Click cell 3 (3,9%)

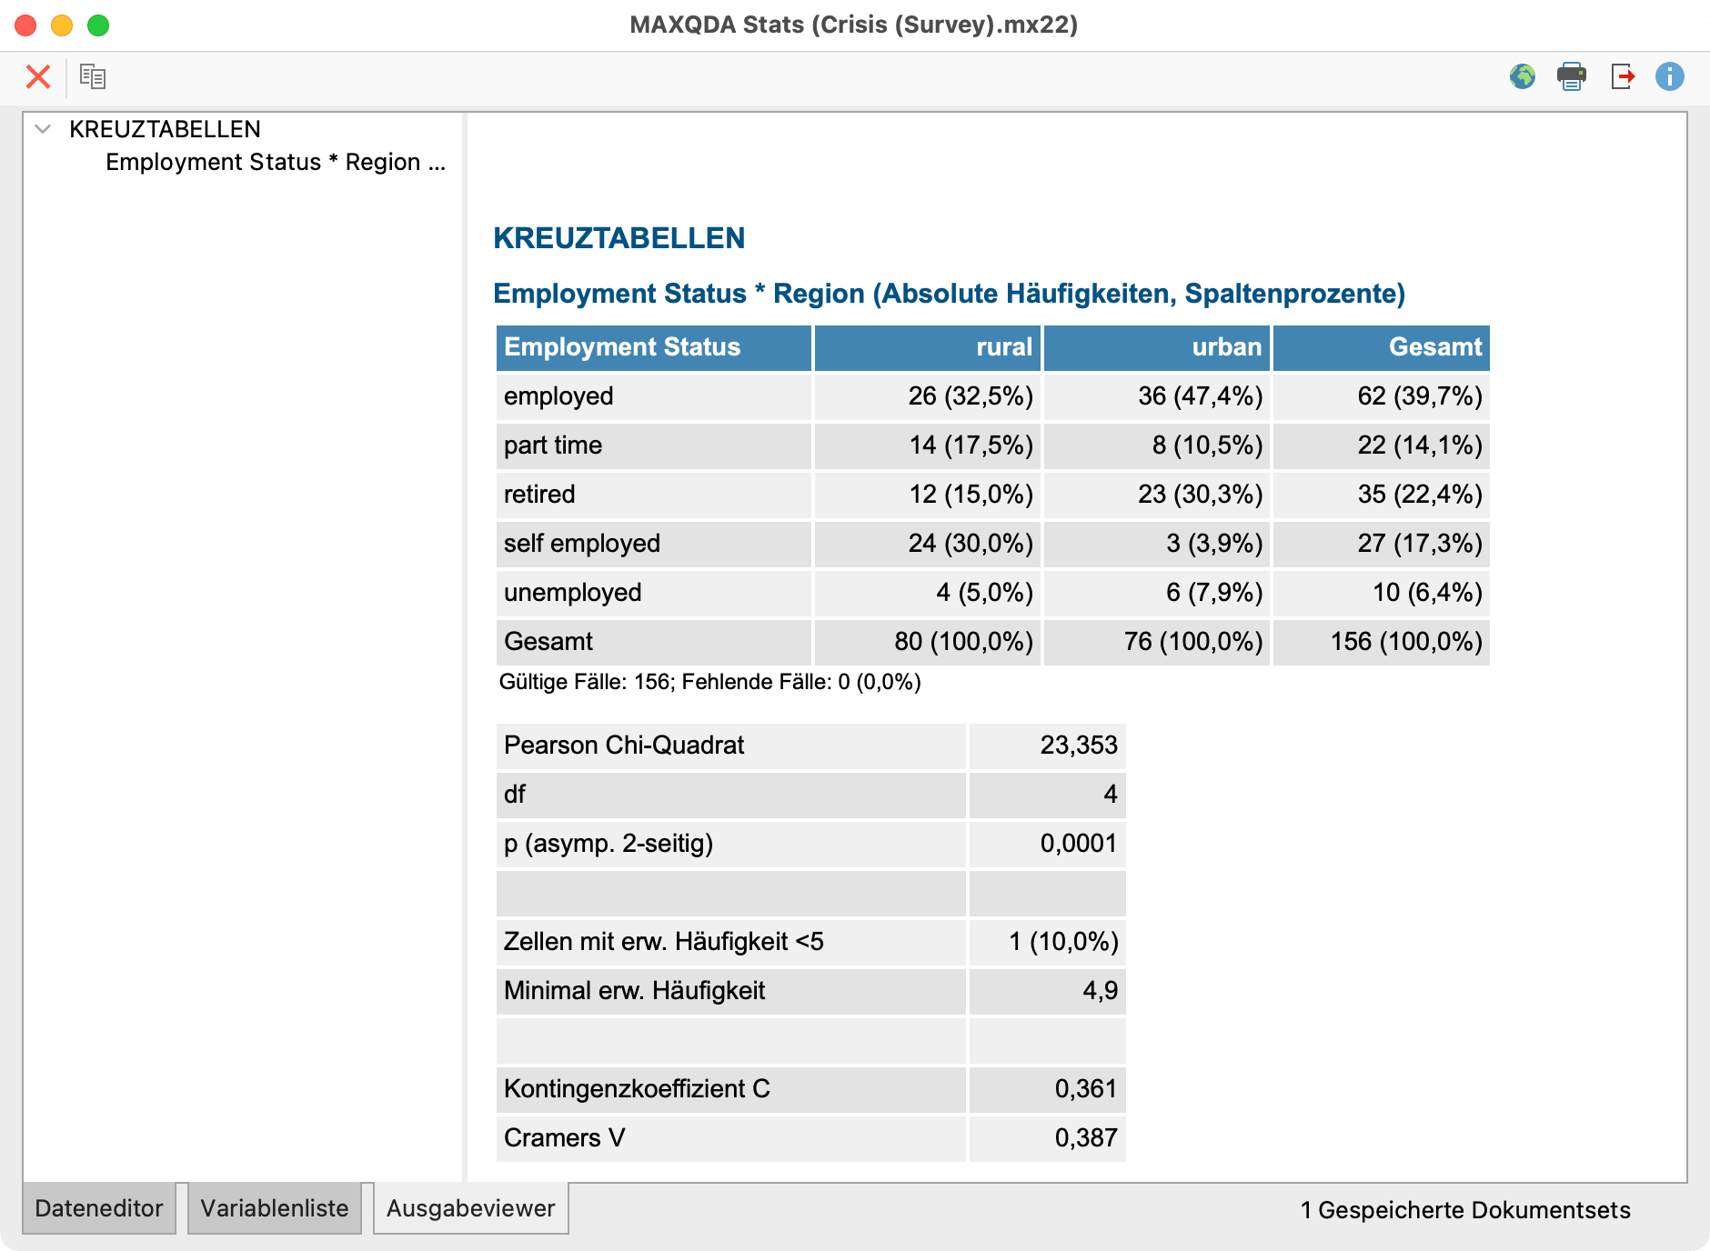[1156, 544]
